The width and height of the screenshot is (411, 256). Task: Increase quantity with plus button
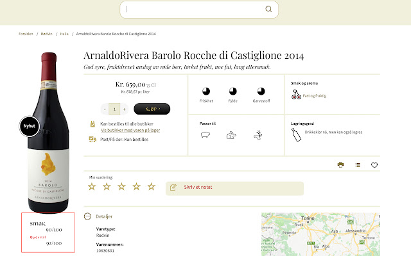click(x=124, y=109)
